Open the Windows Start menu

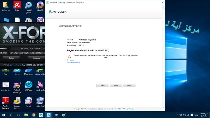tap(4, 115)
